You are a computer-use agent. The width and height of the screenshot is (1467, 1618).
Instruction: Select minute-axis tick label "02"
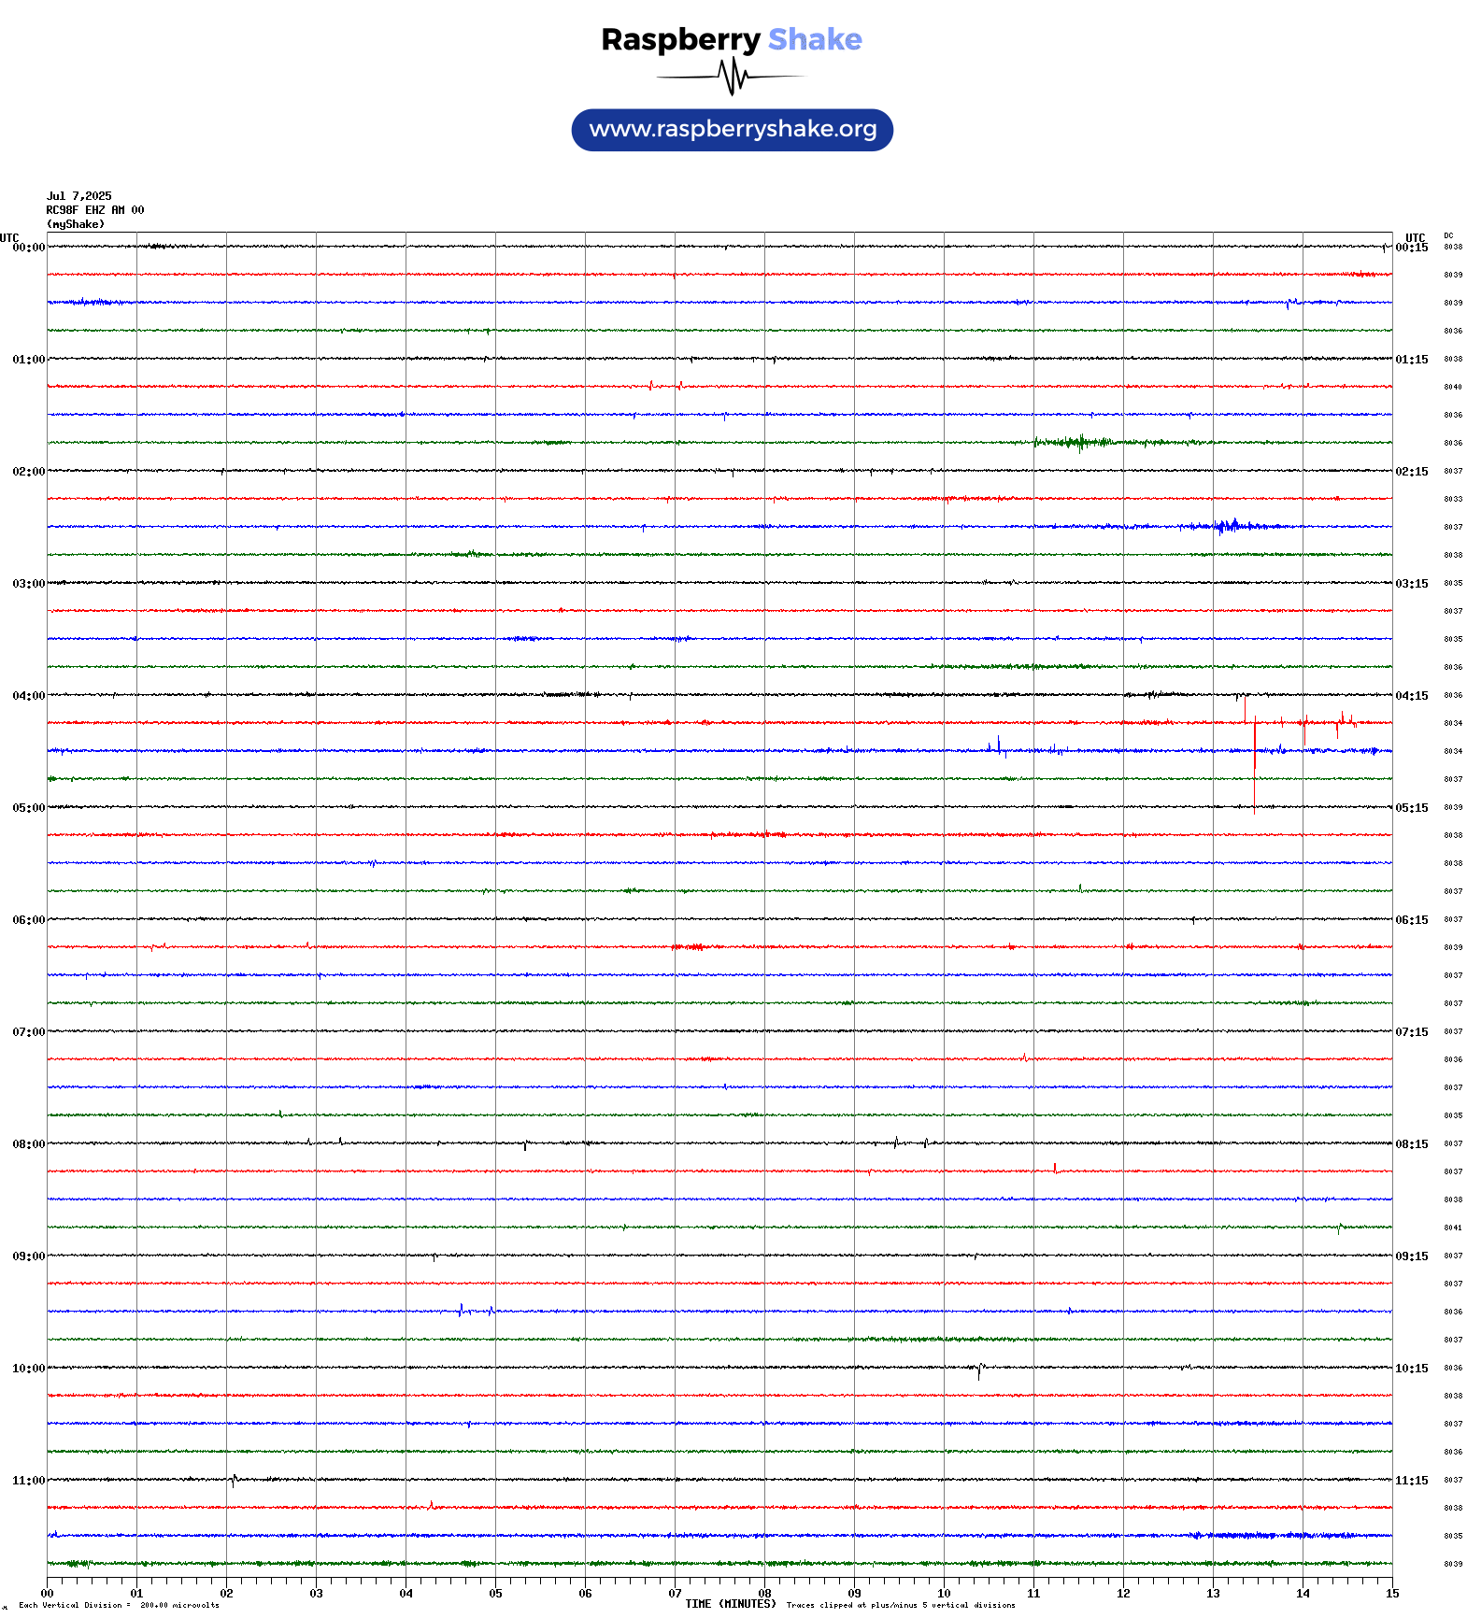coord(226,1594)
